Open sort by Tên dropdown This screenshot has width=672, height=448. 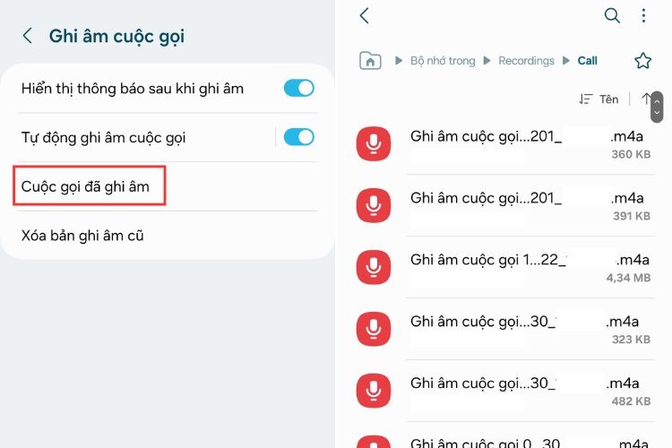pos(599,99)
